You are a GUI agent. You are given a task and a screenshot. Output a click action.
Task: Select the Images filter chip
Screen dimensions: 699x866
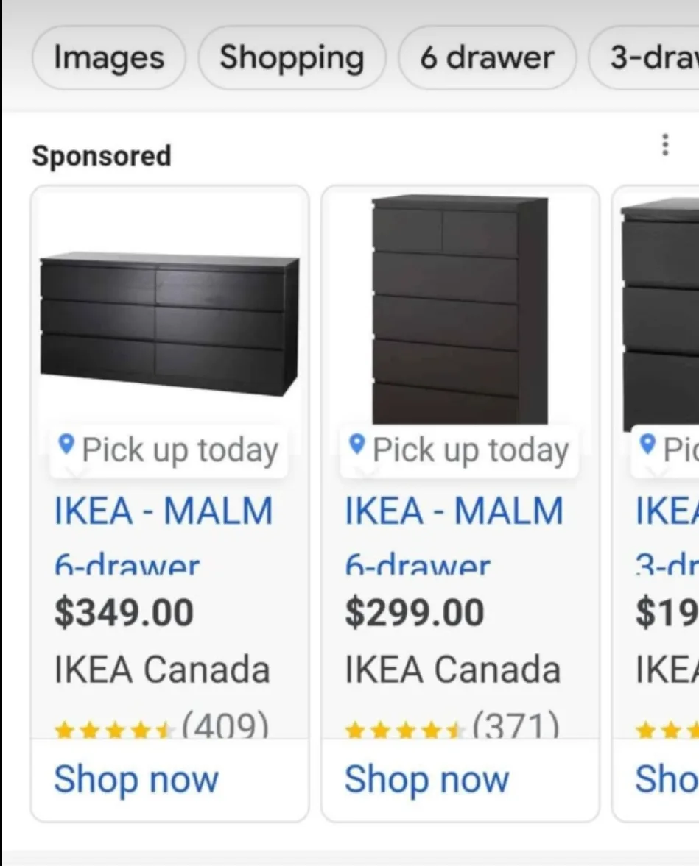(108, 57)
